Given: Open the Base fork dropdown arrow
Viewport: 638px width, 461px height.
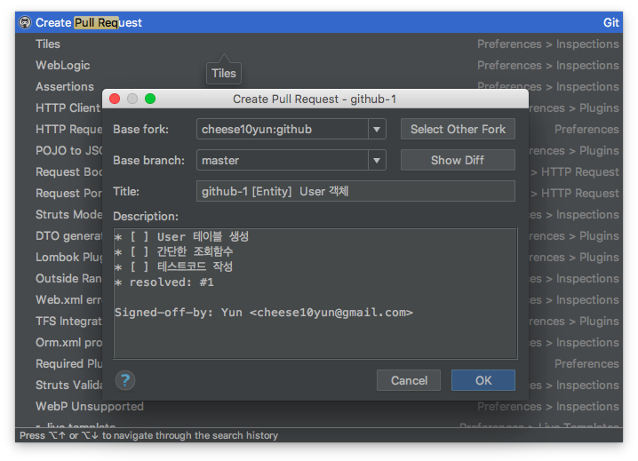Looking at the screenshot, I should point(377,130).
